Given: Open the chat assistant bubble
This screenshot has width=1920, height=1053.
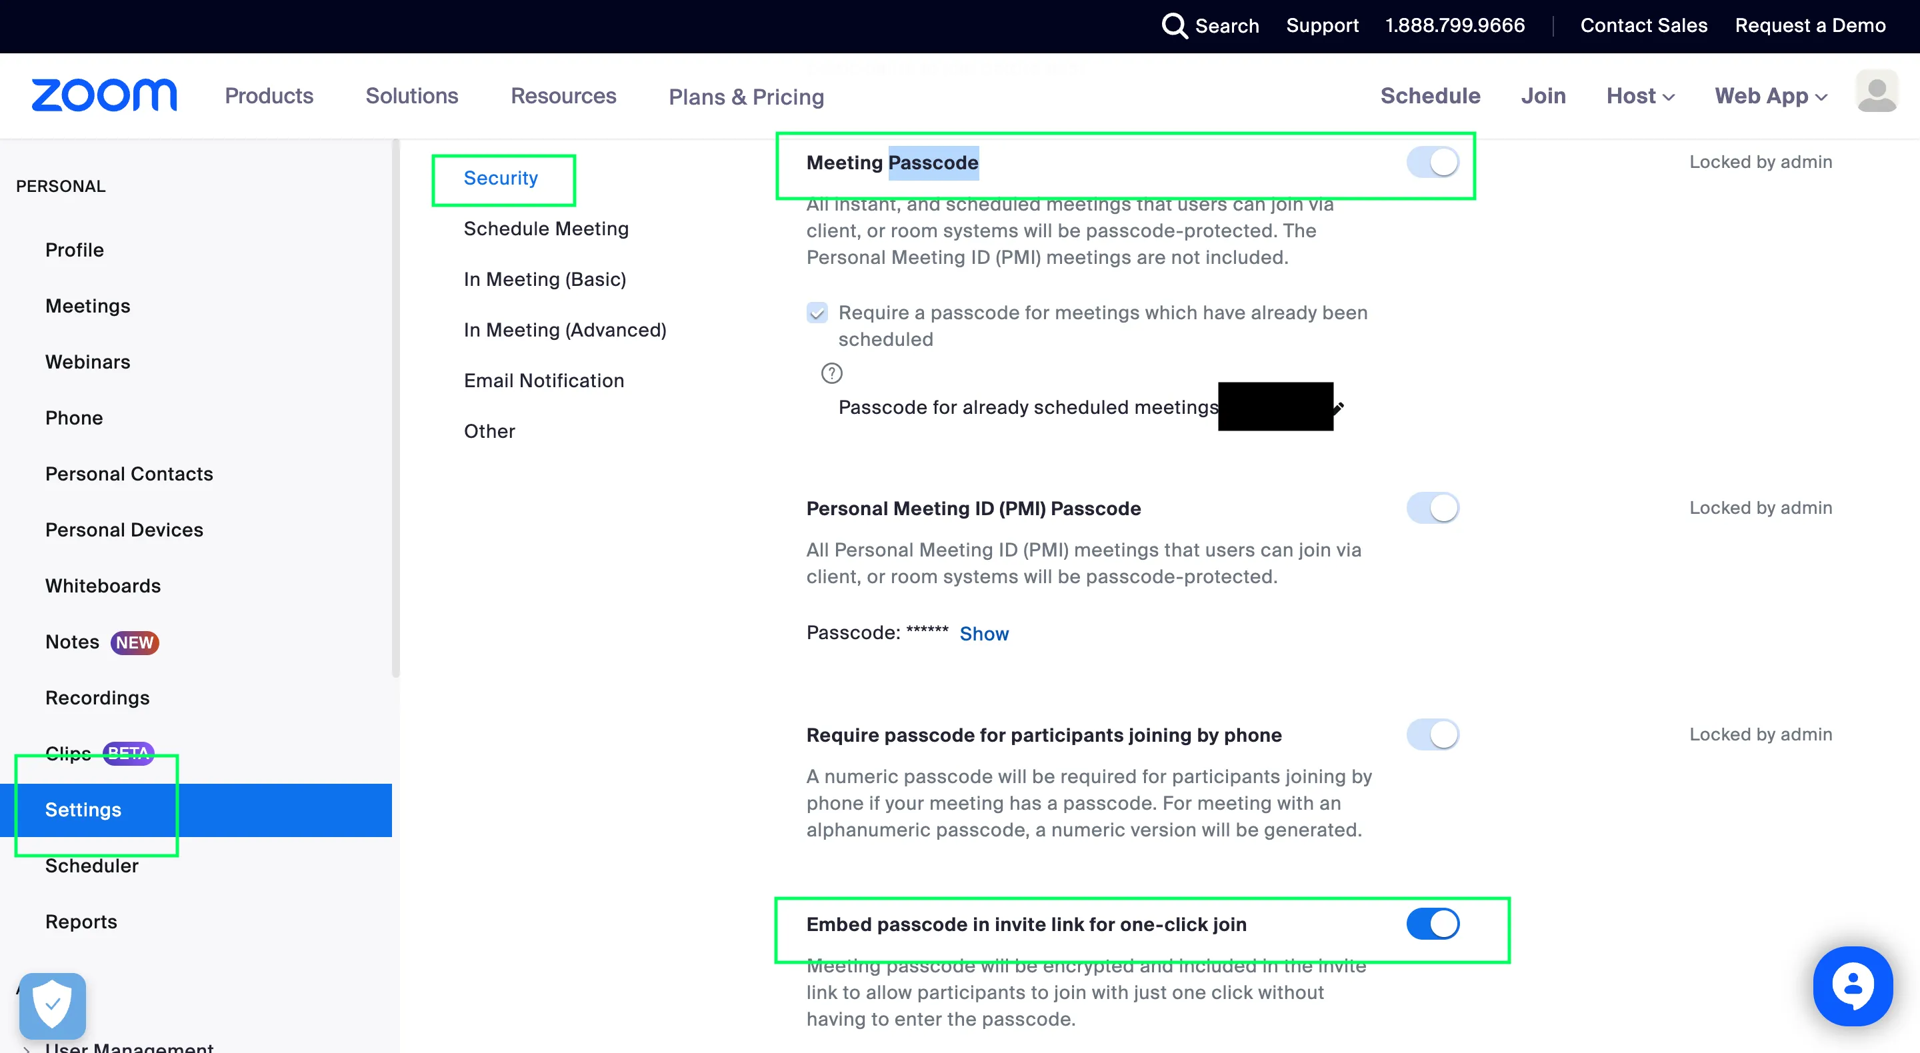Looking at the screenshot, I should 1853,986.
